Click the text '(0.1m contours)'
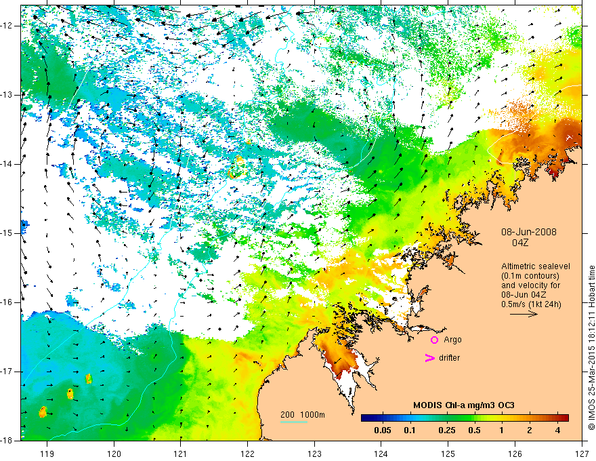The height and width of the screenshot is (461, 596). click(530, 276)
